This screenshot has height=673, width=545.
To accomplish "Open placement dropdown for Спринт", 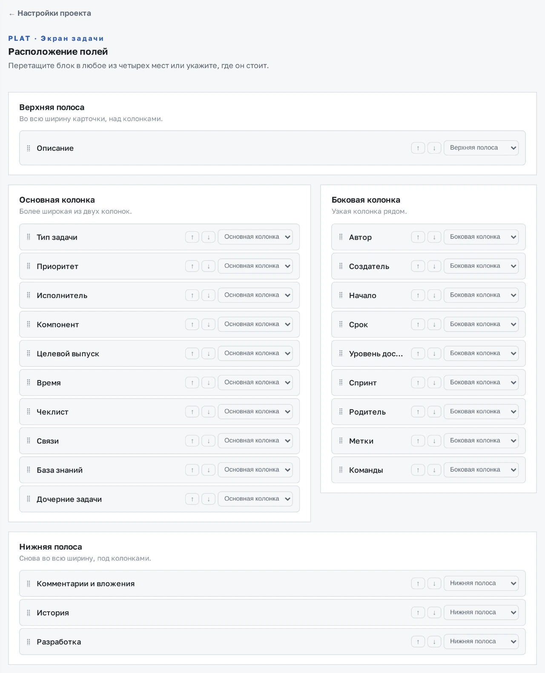I will coord(481,382).
